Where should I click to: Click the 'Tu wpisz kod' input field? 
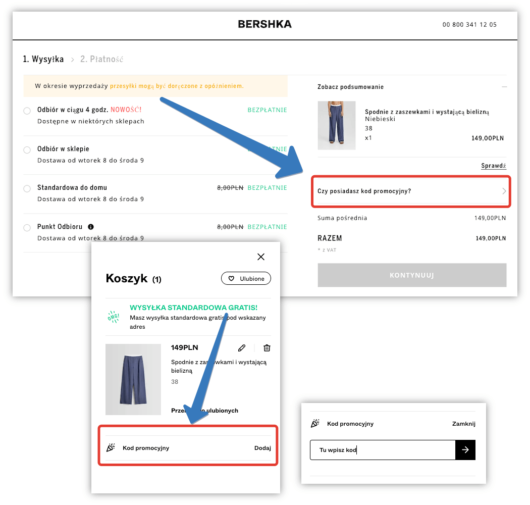383,450
